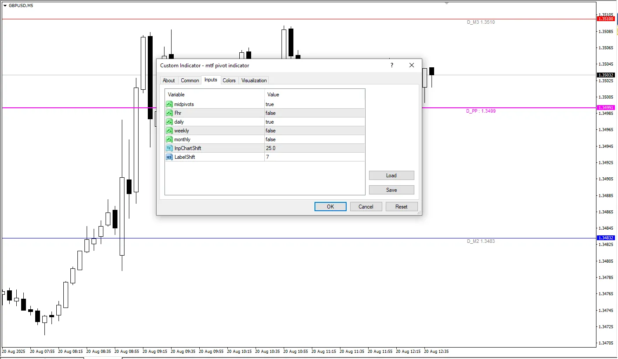
Task: Click the magenta D_PP price label
Action: click(x=606, y=108)
